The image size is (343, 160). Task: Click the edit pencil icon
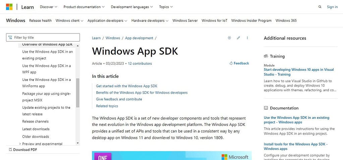[x=238, y=38]
